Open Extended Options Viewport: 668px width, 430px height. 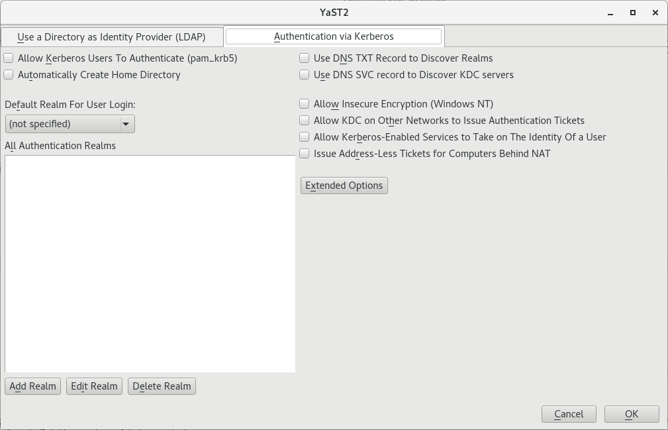(344, 186)
